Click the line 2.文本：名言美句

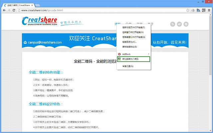[x=52, y=85]
